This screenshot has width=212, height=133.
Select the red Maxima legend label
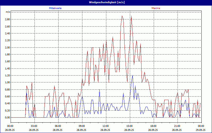pos(156,8)
